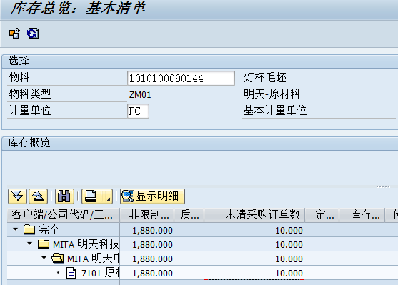Select the 完全 folder icon
This screenshot has height=285, width=398.
point(29,229)
